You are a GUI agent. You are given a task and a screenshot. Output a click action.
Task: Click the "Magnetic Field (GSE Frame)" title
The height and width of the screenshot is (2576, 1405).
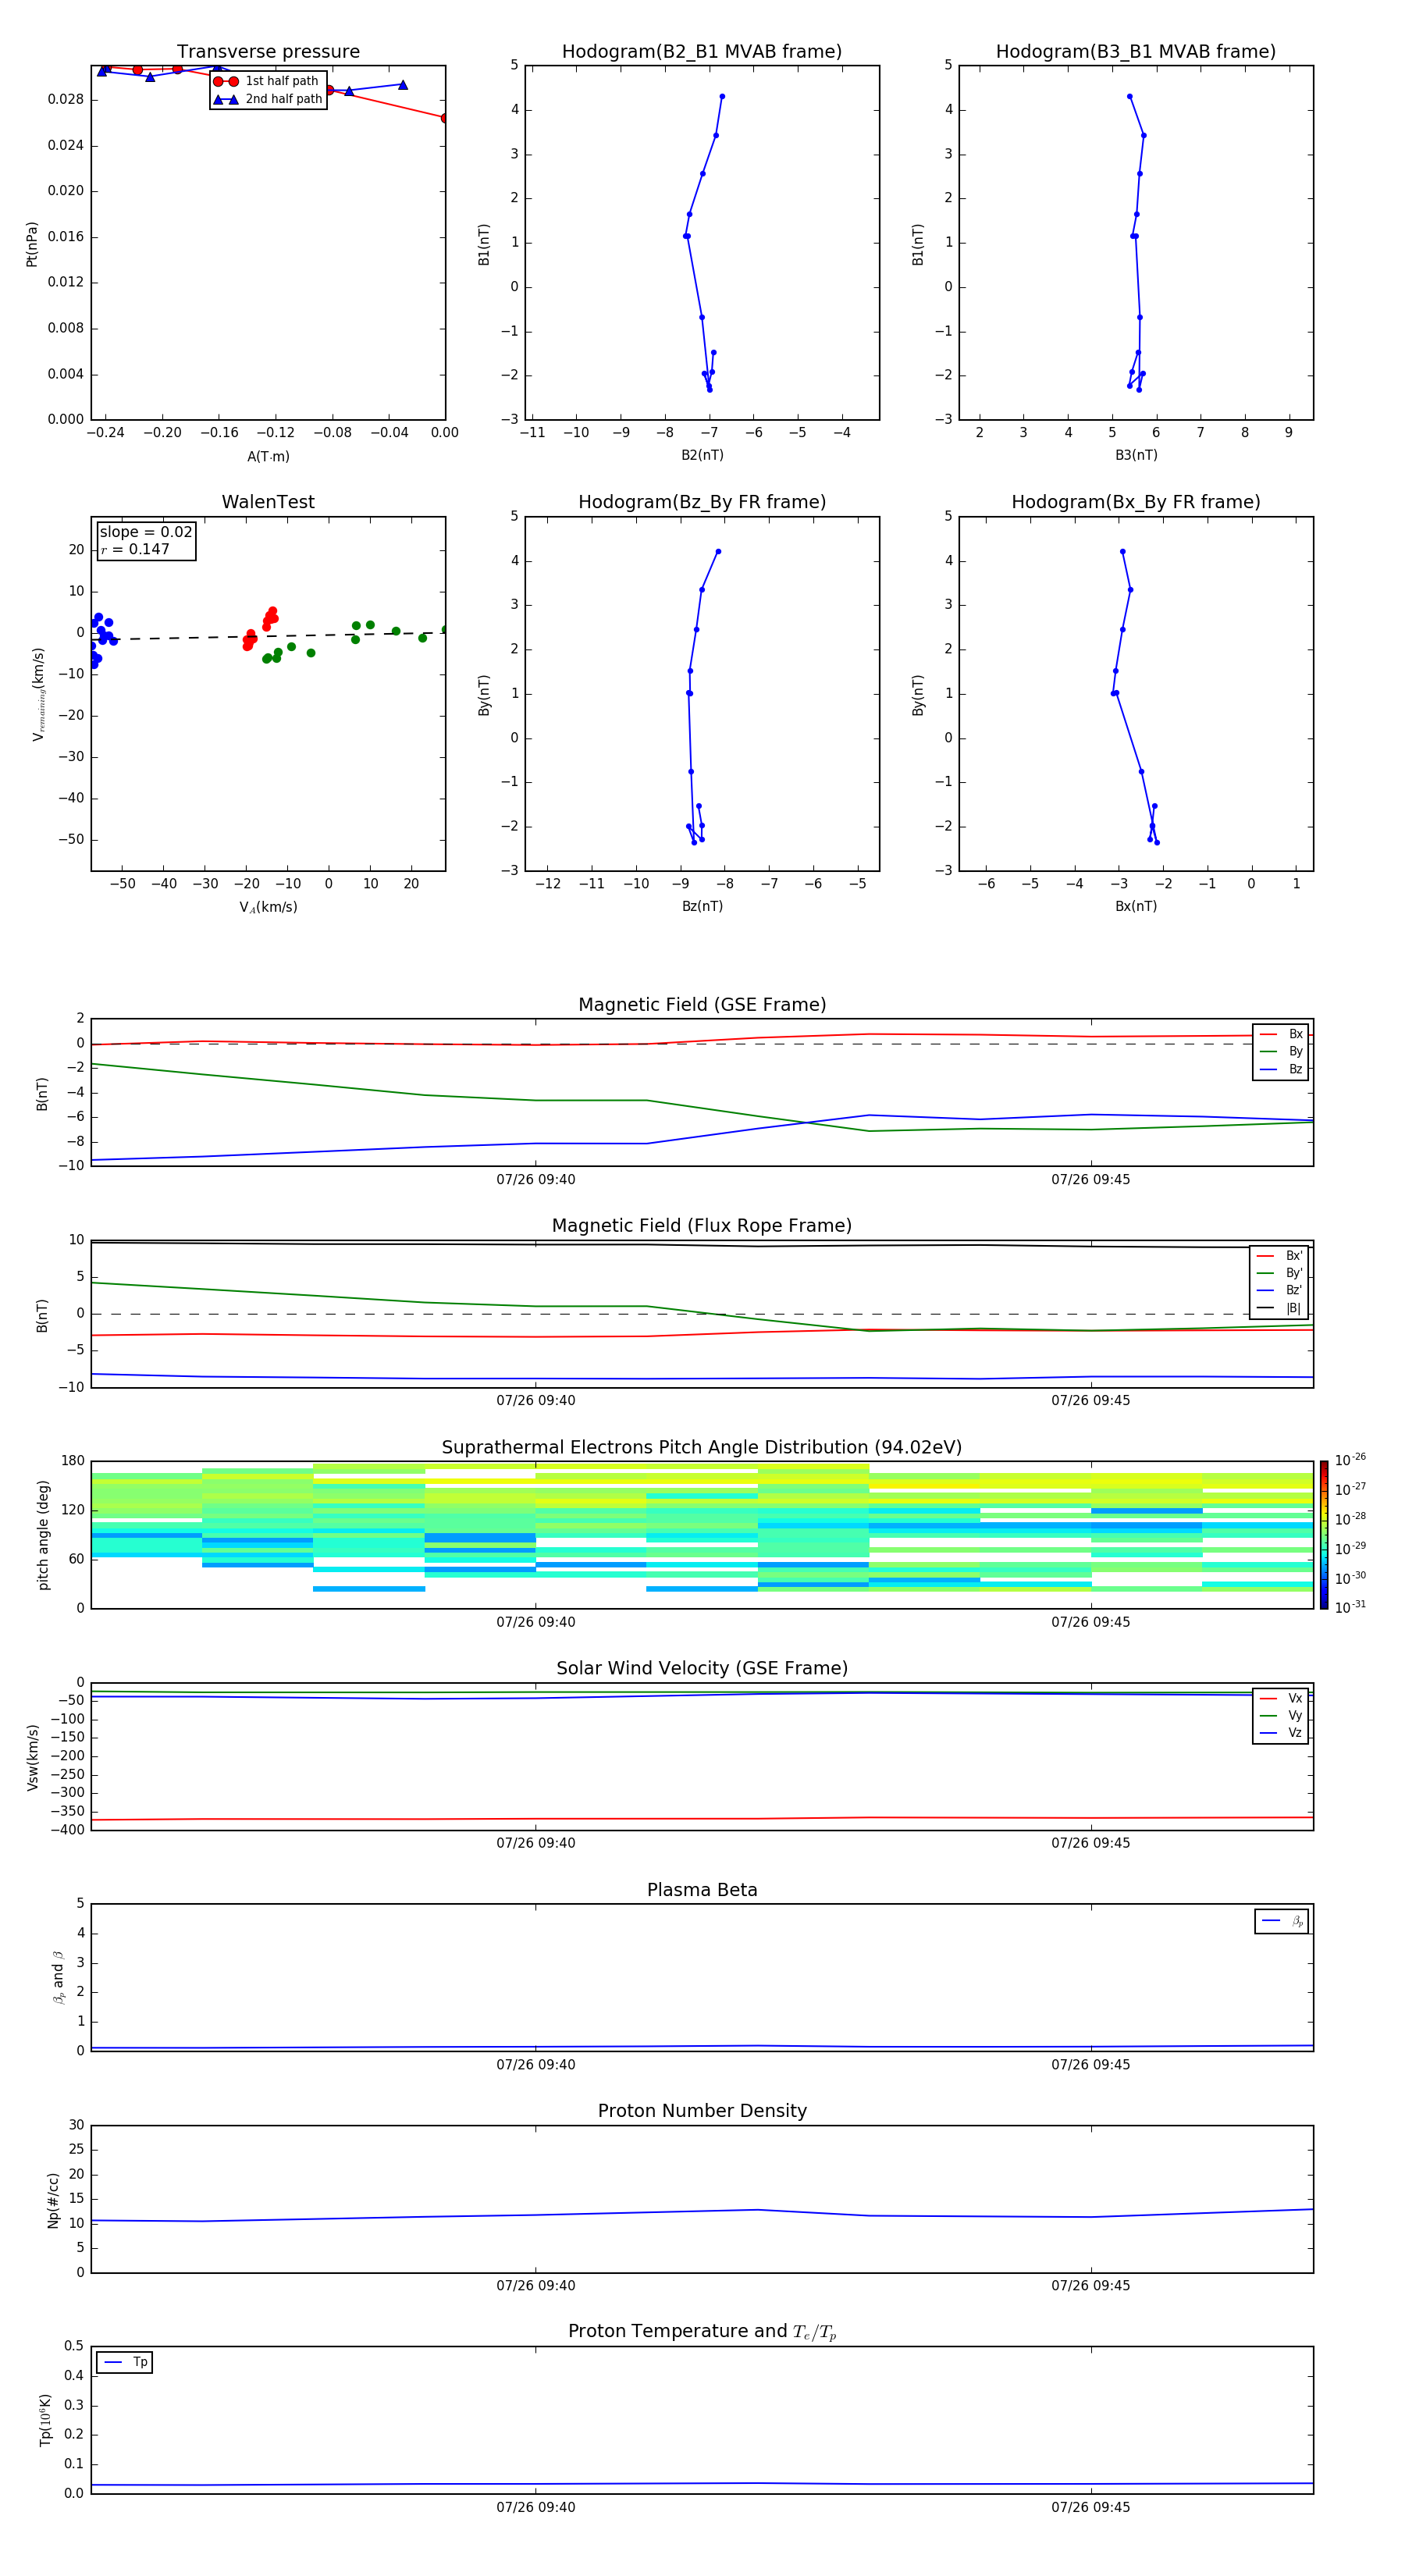tap(702, 1005)
